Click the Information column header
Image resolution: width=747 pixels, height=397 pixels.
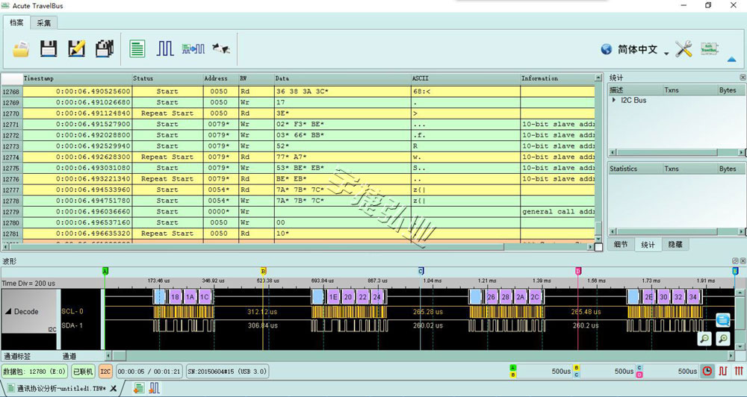click(557, 78)
